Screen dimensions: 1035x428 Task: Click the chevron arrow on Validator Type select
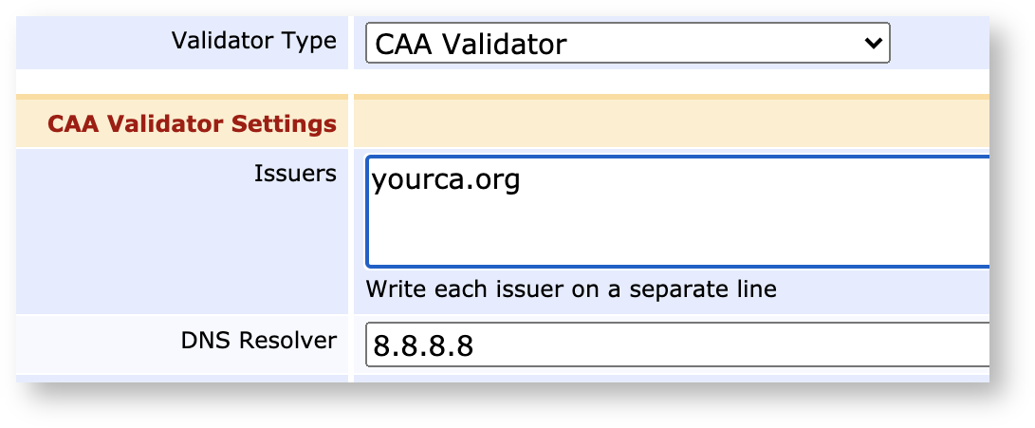(872, 44)
